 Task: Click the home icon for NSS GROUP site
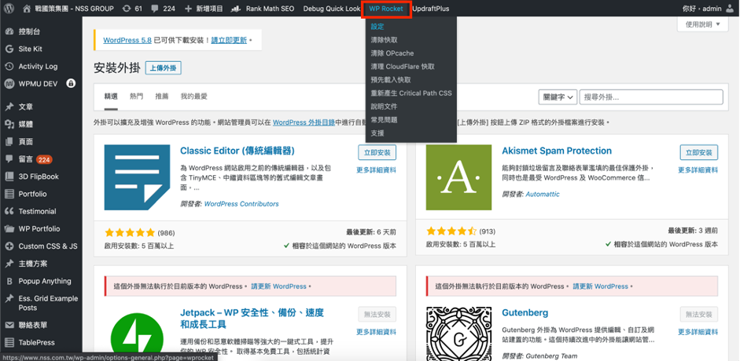[27, 9]
